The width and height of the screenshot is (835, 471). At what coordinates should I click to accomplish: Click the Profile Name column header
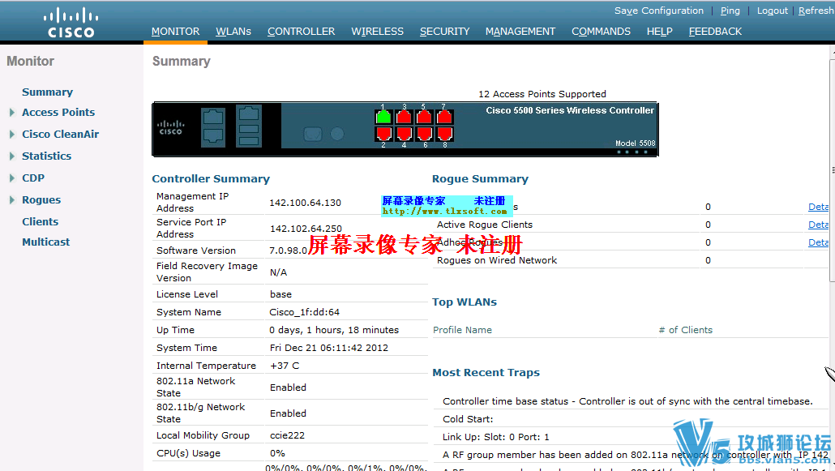tap(462, 330)
